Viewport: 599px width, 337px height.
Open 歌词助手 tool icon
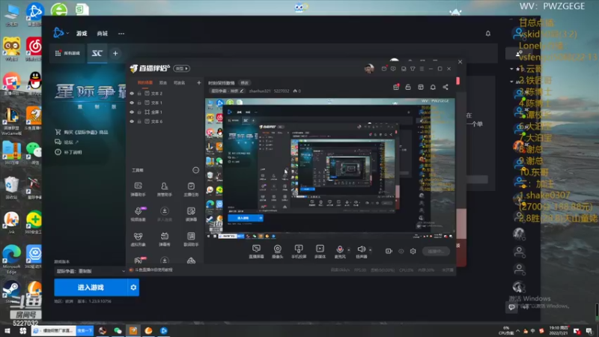click(x=191, y=239)
